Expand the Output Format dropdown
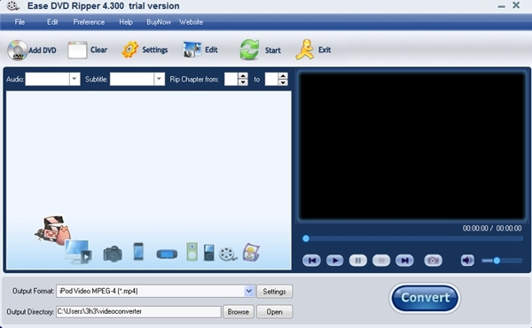 tap(249, 291)
